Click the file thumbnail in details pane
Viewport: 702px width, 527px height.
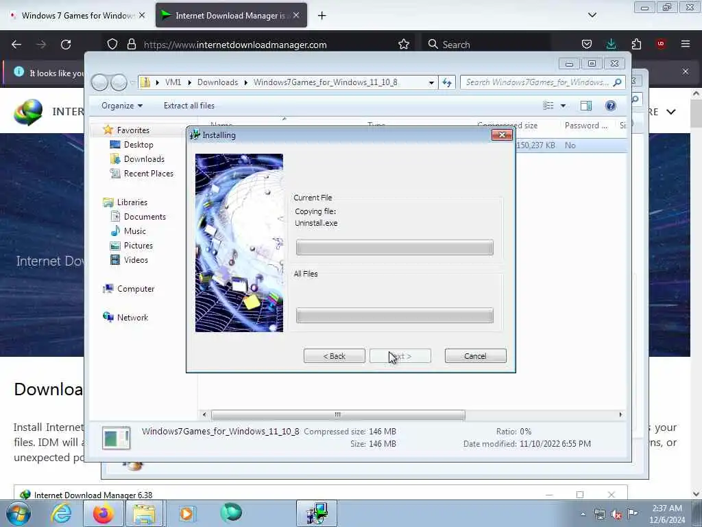(116, 438)
